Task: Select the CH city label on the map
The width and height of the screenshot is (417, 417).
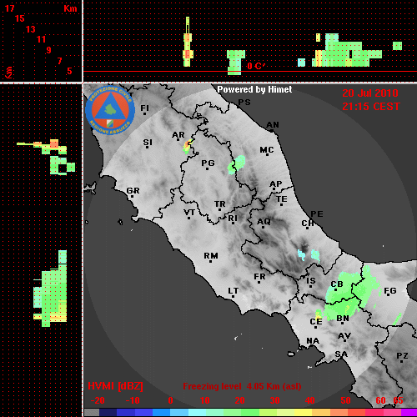Action: pos(308,224)
